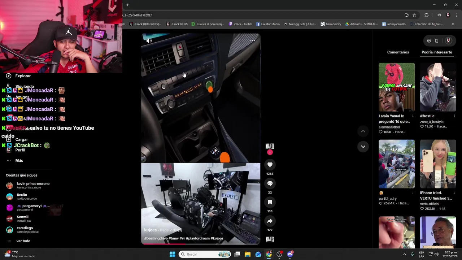Like the kujees video with heart icon
This screenshot has height=260, width=462.
(270, 165)
